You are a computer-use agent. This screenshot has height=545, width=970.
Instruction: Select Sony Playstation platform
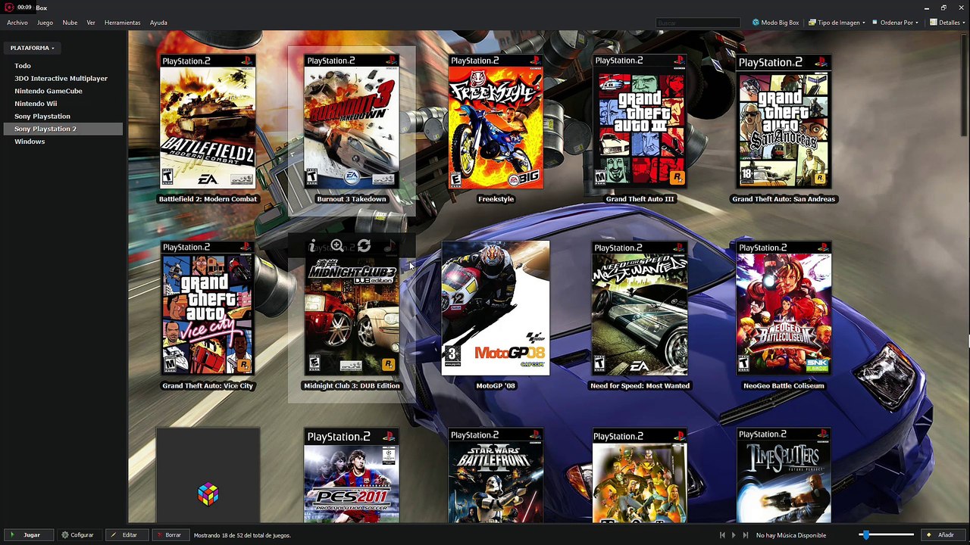(61, 117)
